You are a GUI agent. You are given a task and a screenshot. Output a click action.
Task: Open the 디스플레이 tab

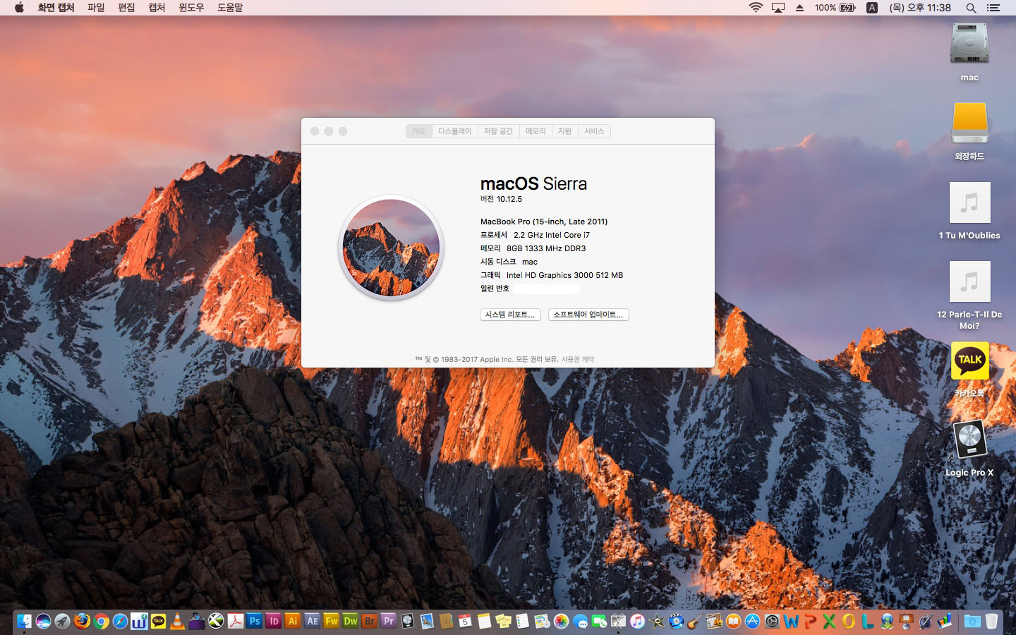tap(454, 131)
